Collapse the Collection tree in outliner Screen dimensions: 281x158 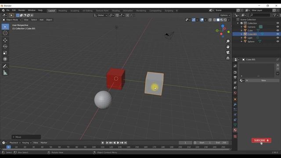(x=238, y=23)
